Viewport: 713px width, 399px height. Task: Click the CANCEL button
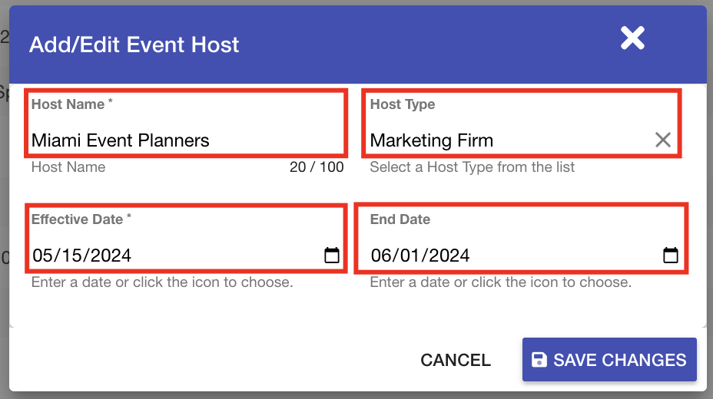456,360
